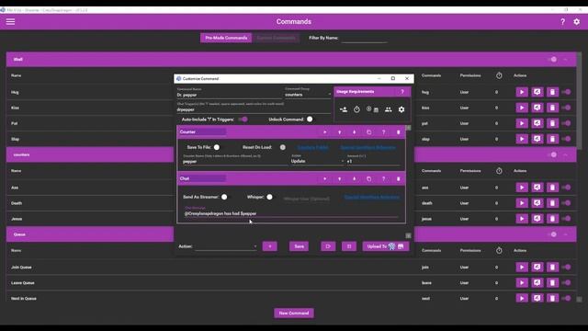
Task: Edit the kiss command
Action: (x=537, y=108)
